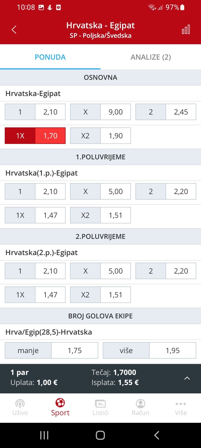Open the Račun account icon
Screen dimensions: 201x448
pyautogui.click(x=141, y=403)
